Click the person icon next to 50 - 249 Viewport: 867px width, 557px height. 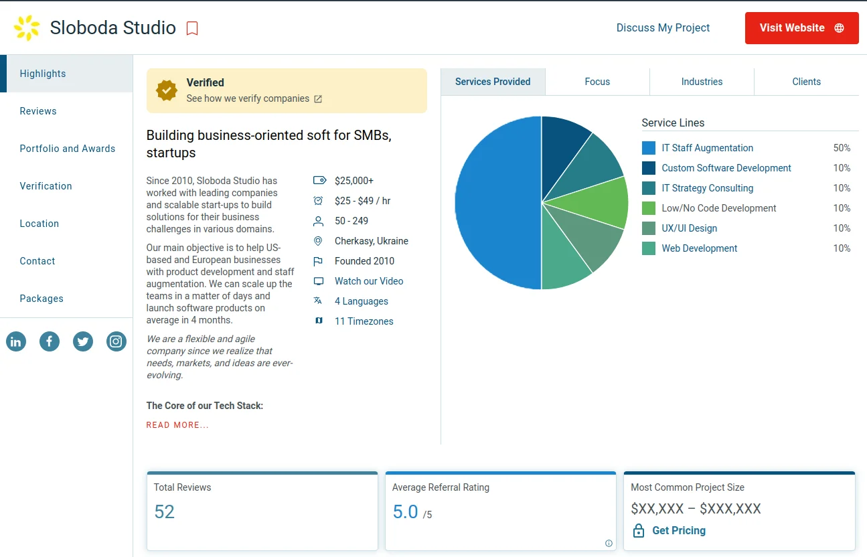pos(319,221)
